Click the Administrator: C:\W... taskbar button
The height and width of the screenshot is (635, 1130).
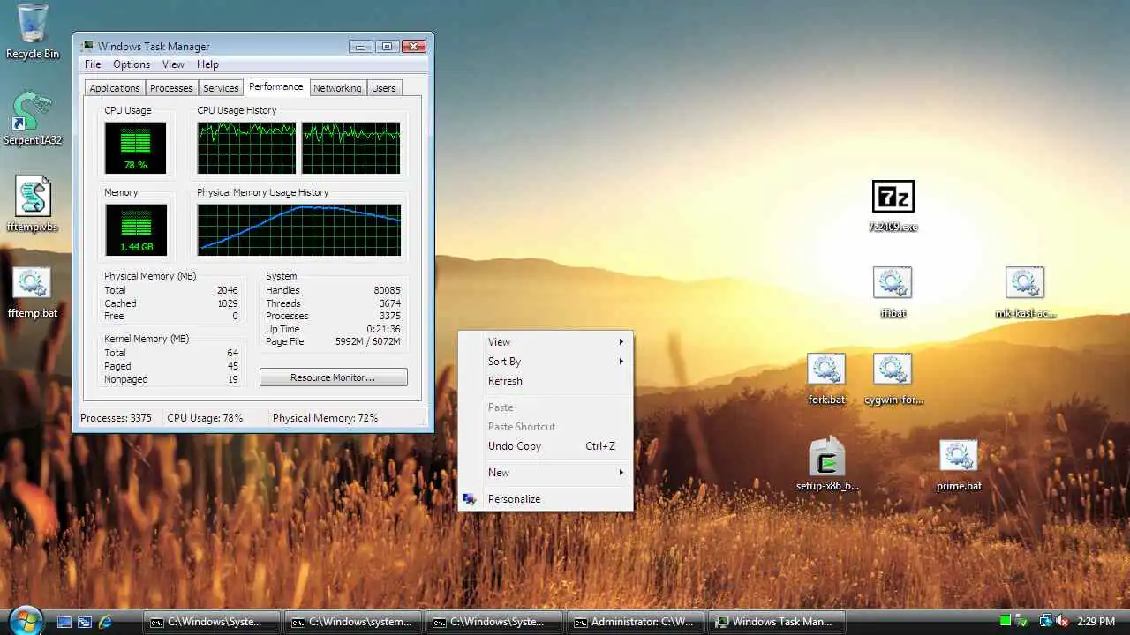[x=636, y=622]
